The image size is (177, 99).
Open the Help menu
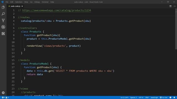[52, 2]
